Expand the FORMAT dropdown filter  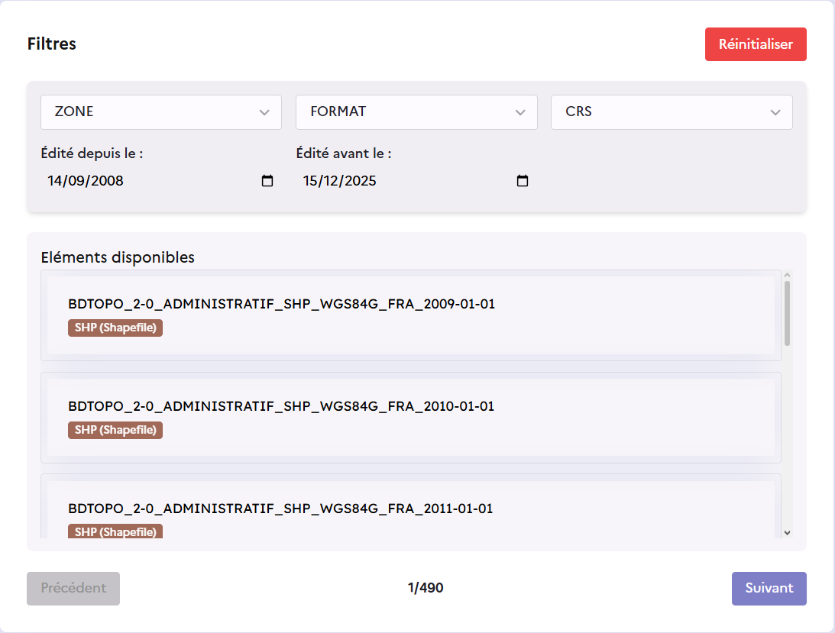pyautogui.click(x=416, y=112)
